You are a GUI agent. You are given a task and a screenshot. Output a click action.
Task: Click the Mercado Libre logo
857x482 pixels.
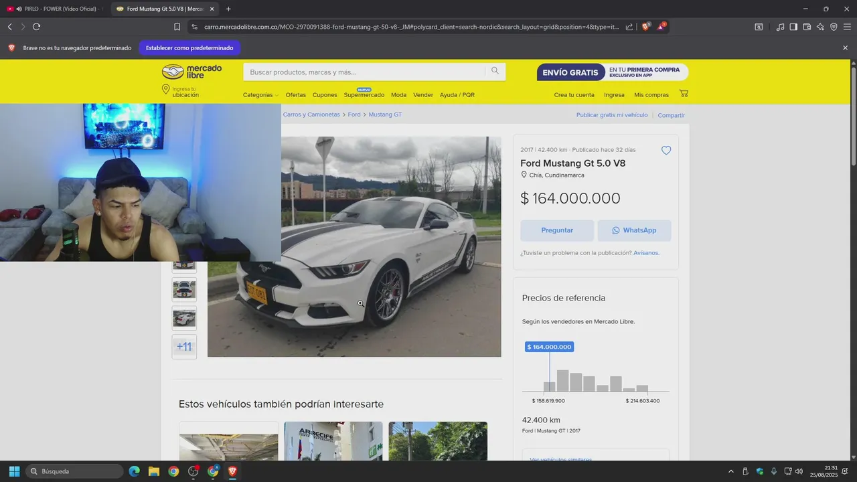point(191,72)
